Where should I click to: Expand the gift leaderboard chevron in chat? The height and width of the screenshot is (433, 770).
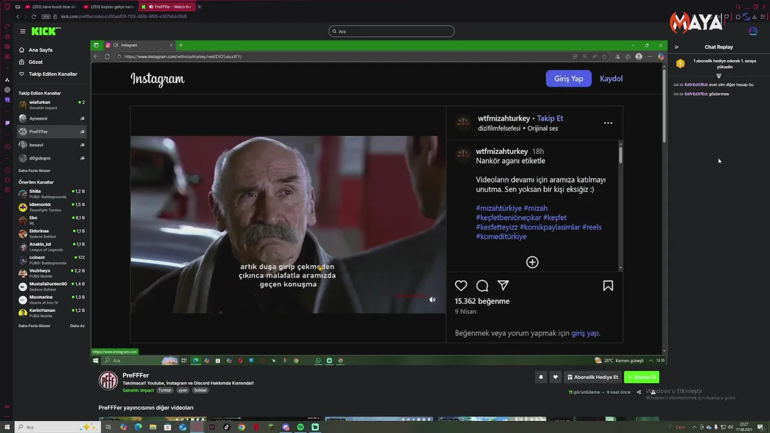click(718, 76)
